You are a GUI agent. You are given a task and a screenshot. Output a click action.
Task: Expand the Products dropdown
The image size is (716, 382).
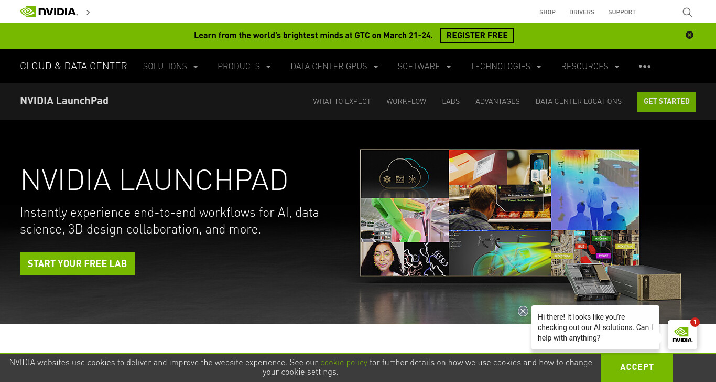point(244,66)
